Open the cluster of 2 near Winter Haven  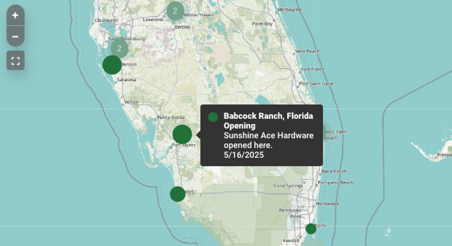point(175,11)
